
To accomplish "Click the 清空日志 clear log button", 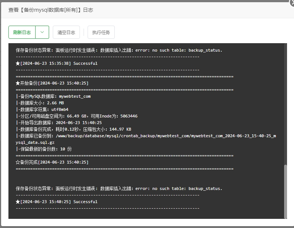I will pyautogui.click(x=66, y=32).
